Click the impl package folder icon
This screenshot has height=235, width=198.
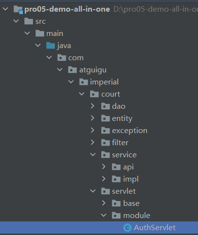116,179
